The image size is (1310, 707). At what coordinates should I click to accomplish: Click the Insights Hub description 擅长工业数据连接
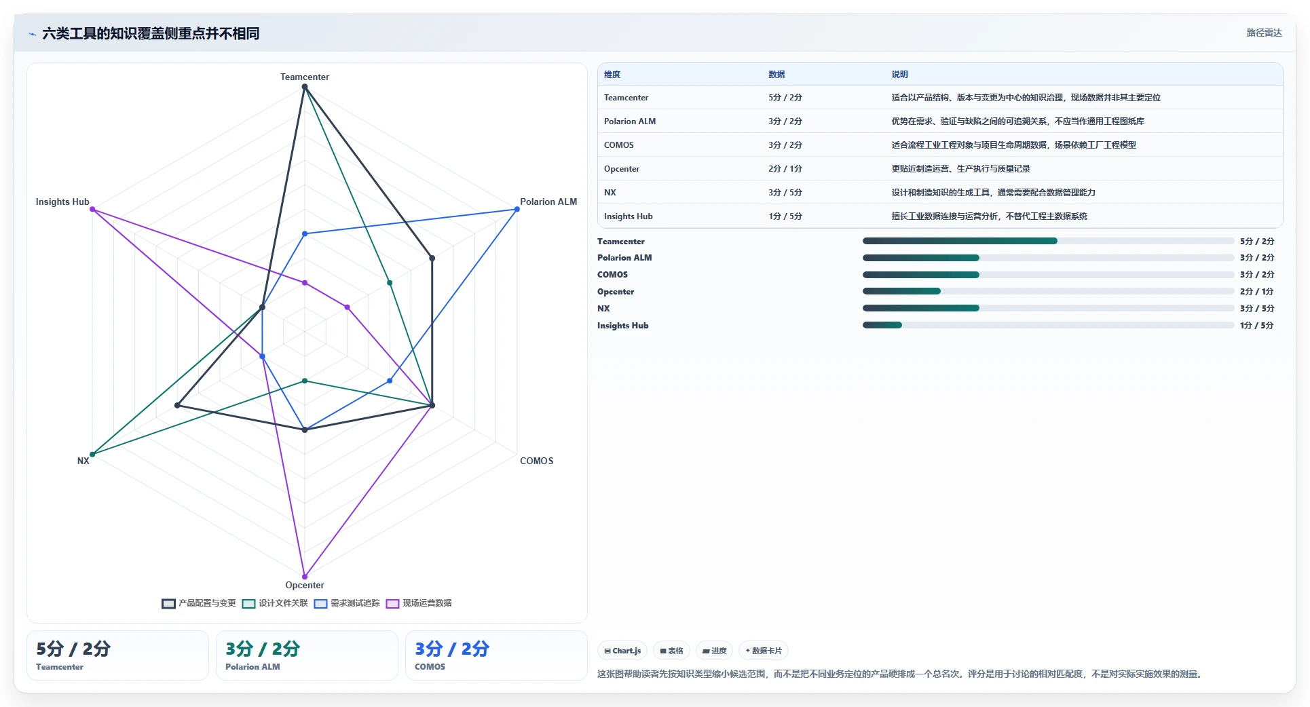point(989,216)
